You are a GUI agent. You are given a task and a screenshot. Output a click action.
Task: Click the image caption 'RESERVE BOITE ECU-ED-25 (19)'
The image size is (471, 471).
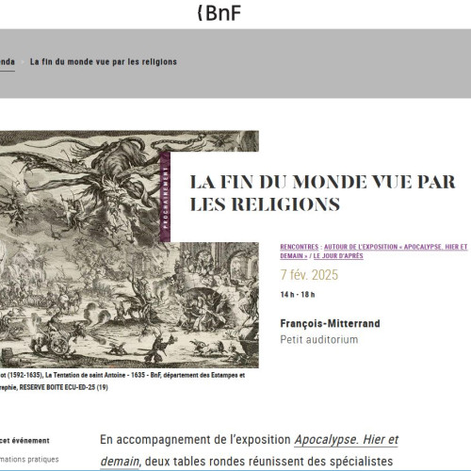pyautogui.click(x=64, y=387)
